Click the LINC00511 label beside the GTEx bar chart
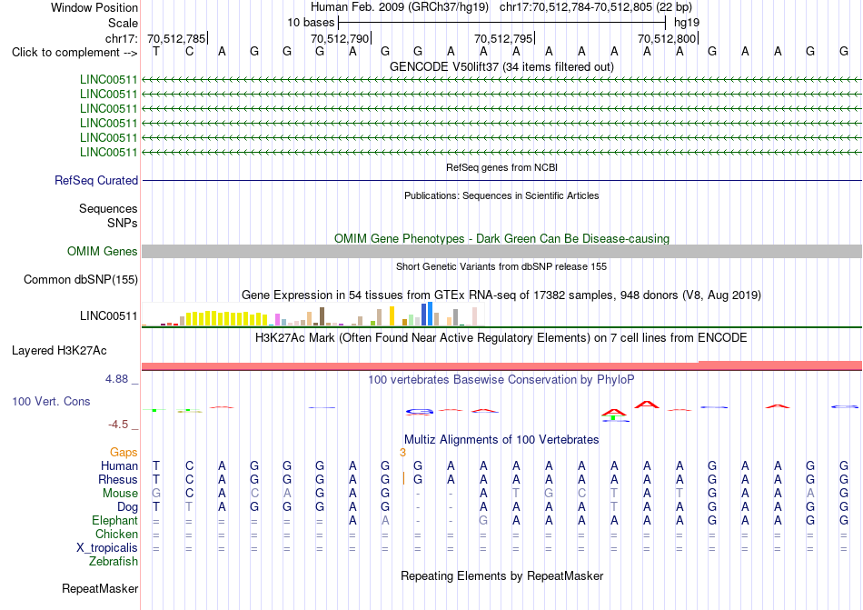Screen dimensions: 863x610 tap(108, 316)
